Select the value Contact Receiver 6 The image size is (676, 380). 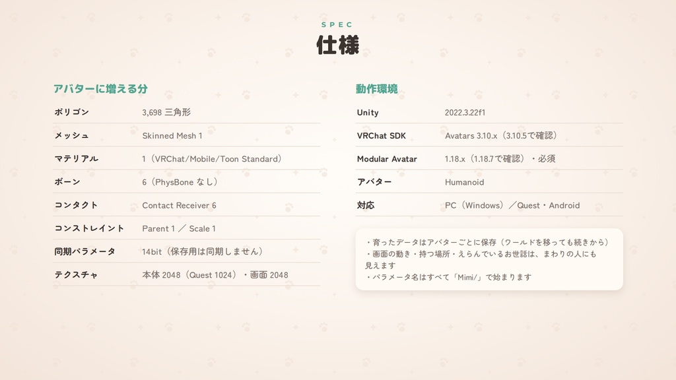(180, 206)
